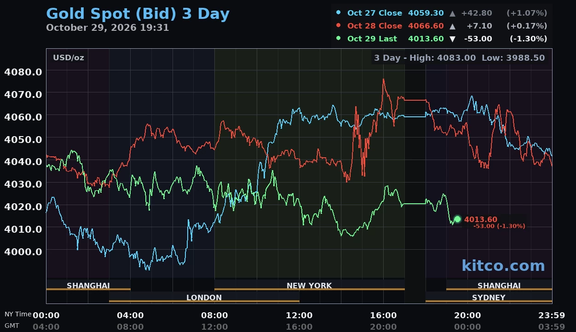Click the up arrow in Oct 28 row
The height and width of the screenshot is (332, 576).
453,26
